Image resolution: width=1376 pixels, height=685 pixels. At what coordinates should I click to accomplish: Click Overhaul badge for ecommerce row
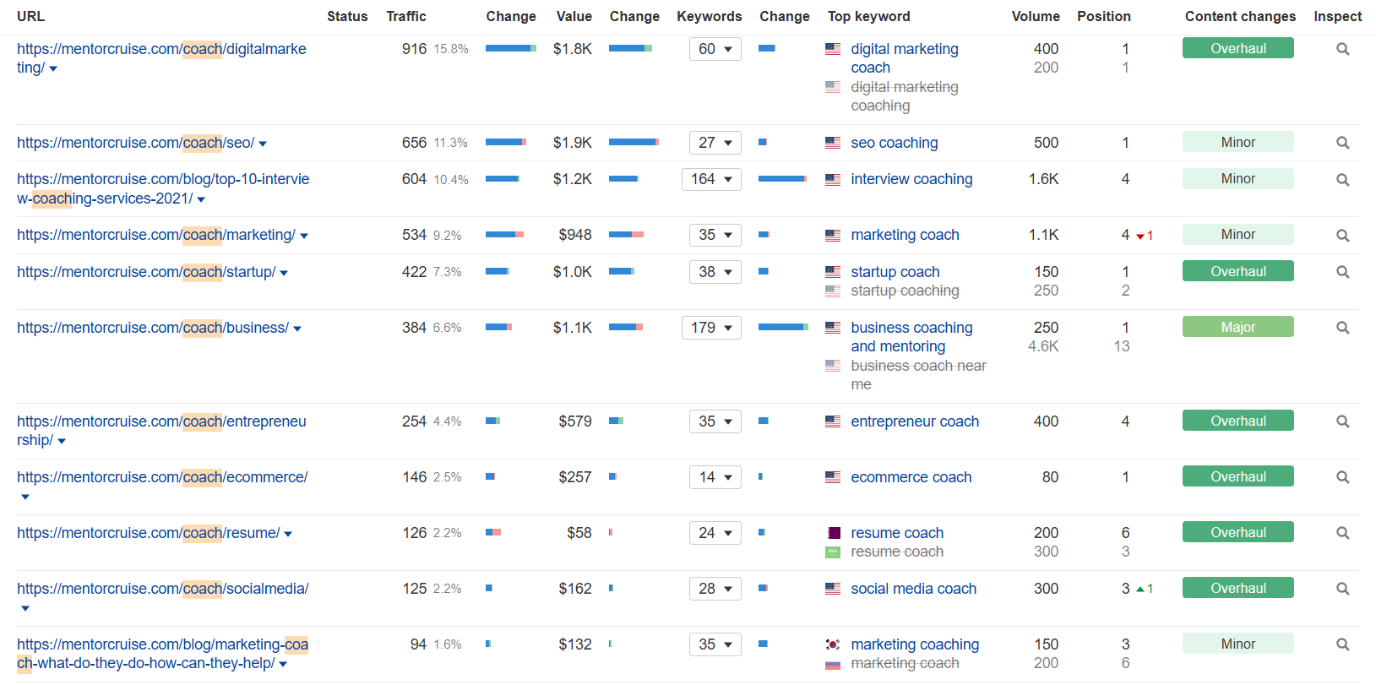[x=1238, y=476]
